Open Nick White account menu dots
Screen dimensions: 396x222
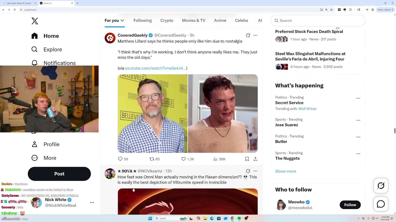point(92,203)
